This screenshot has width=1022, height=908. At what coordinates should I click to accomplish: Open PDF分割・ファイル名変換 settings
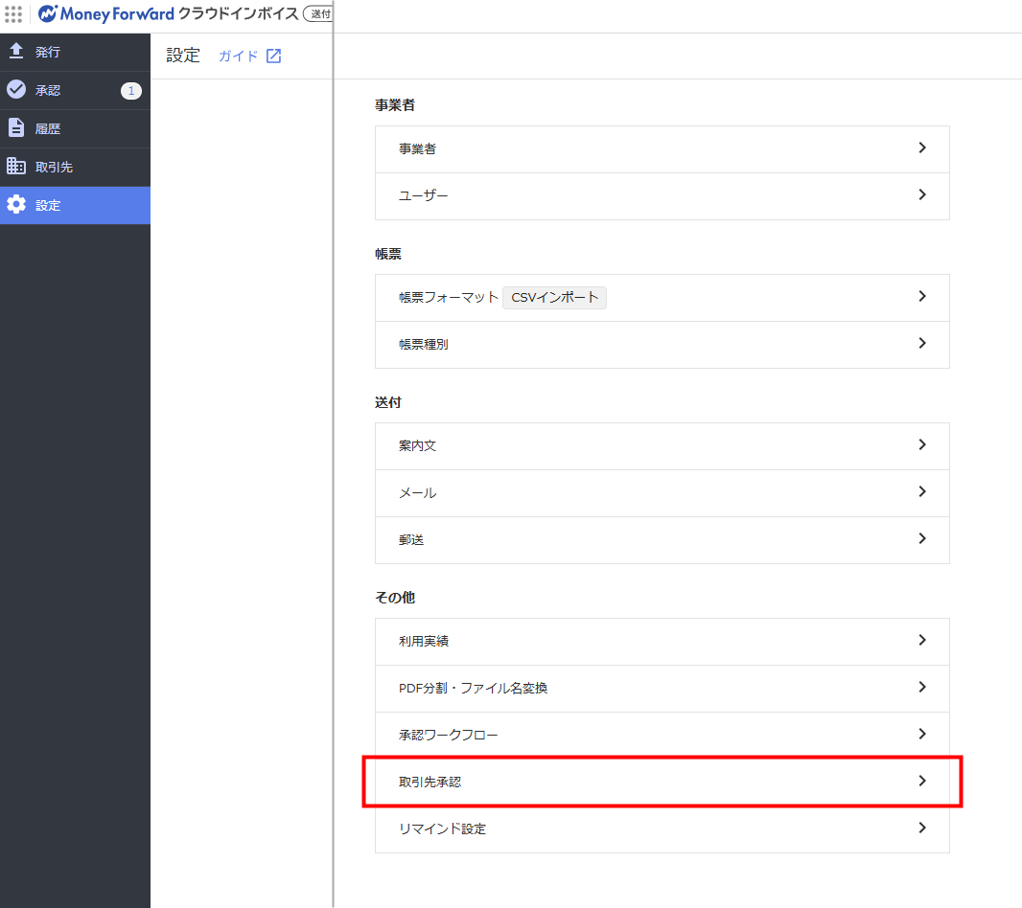tap(473, 689)
